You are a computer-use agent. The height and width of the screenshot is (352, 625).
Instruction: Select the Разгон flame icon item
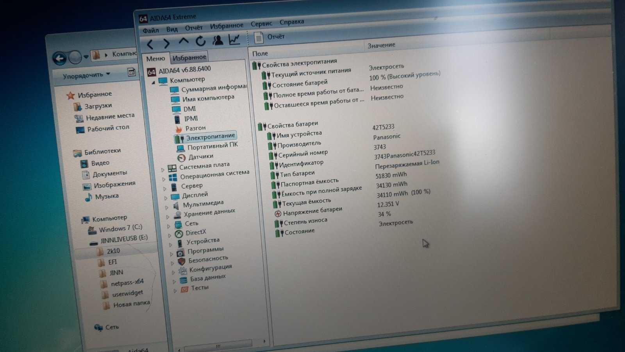coord(179,129)
